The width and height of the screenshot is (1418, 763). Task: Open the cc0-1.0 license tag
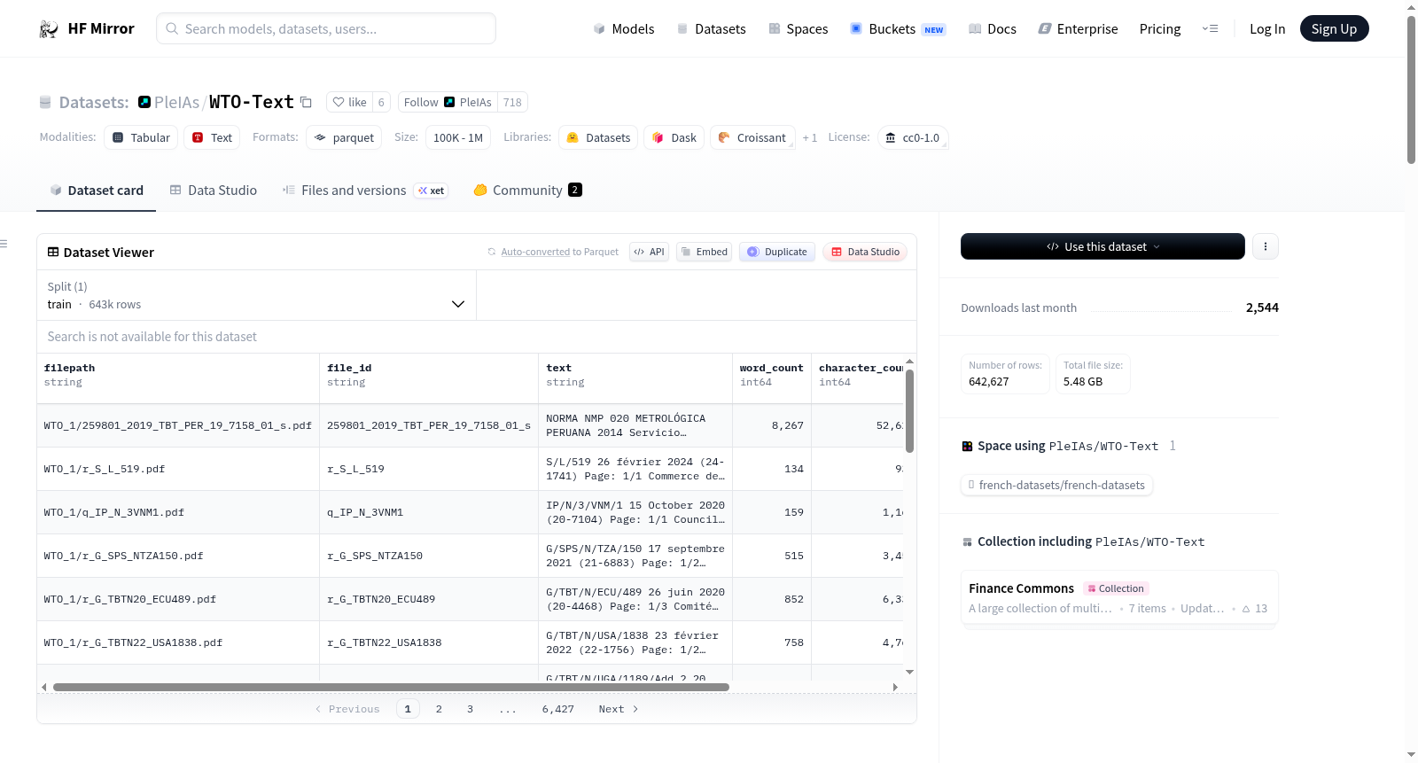pyautogui.click(x=913, y=137)
